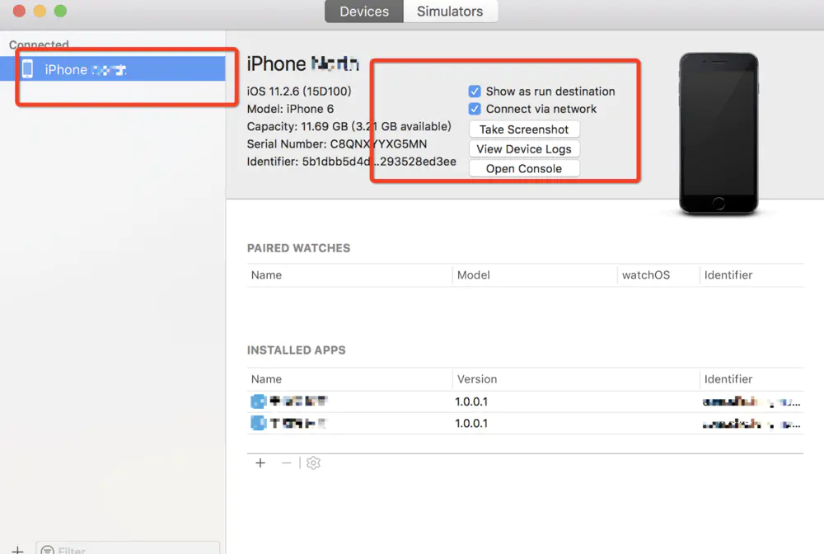Click the red close window button
This screenshot has width=824, height=554.
click(x=20, y=11)
